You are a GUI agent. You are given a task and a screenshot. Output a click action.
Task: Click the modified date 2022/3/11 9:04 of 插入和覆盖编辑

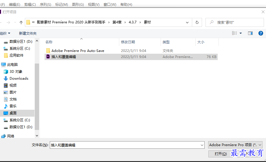click(133, 57)
